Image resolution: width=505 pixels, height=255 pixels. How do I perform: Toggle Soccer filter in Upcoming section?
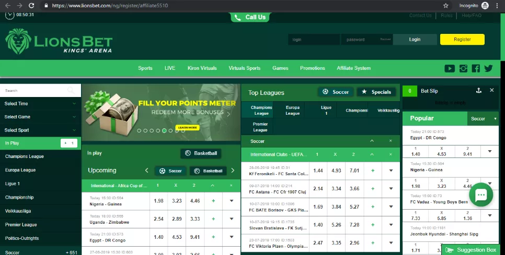click(171, 171)
